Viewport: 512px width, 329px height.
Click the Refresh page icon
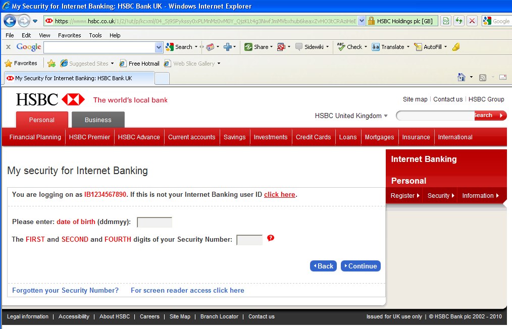459,21
